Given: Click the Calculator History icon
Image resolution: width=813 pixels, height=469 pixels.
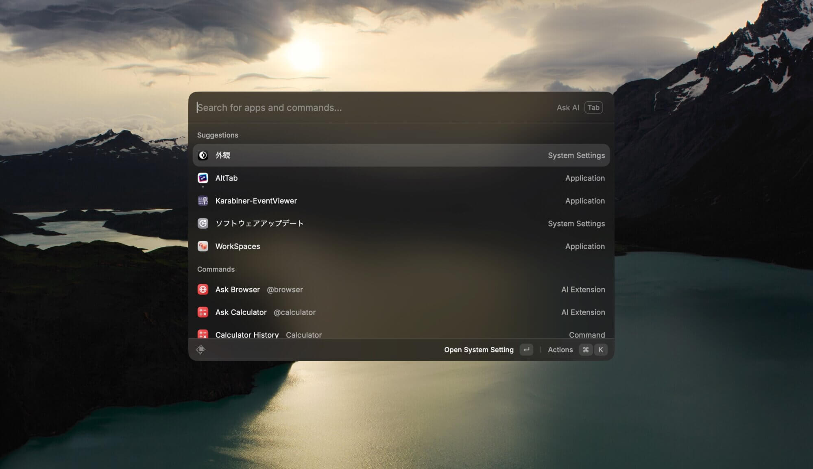Looking at the screenshot, I should 203,334.
